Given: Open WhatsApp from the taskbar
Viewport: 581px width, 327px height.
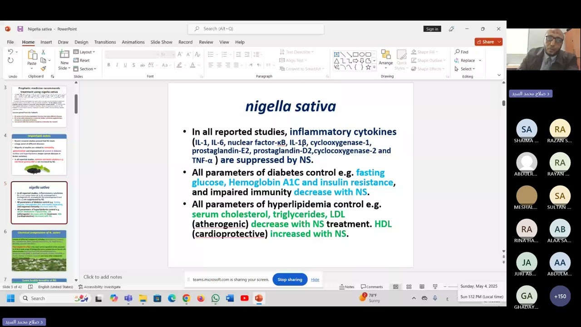Looking at the screenshot, I should click(215, 298).
